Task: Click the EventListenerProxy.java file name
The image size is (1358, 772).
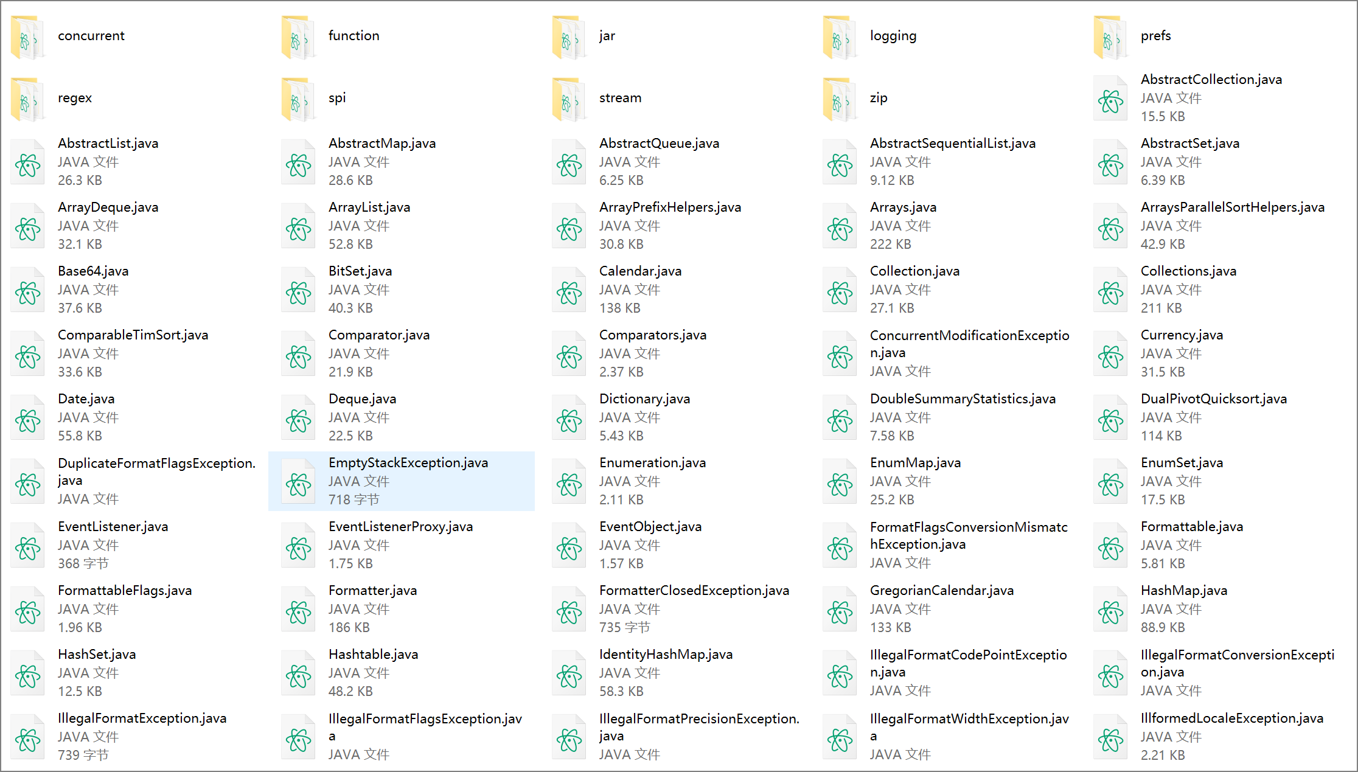Action: (400, 527)
